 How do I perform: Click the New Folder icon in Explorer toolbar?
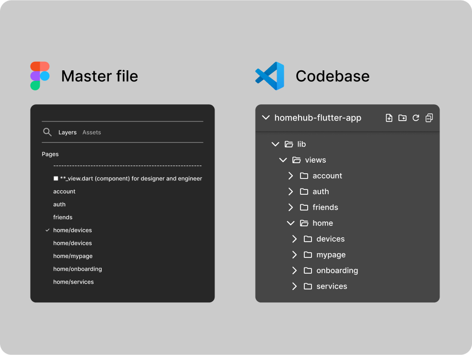tap(402, 118)
